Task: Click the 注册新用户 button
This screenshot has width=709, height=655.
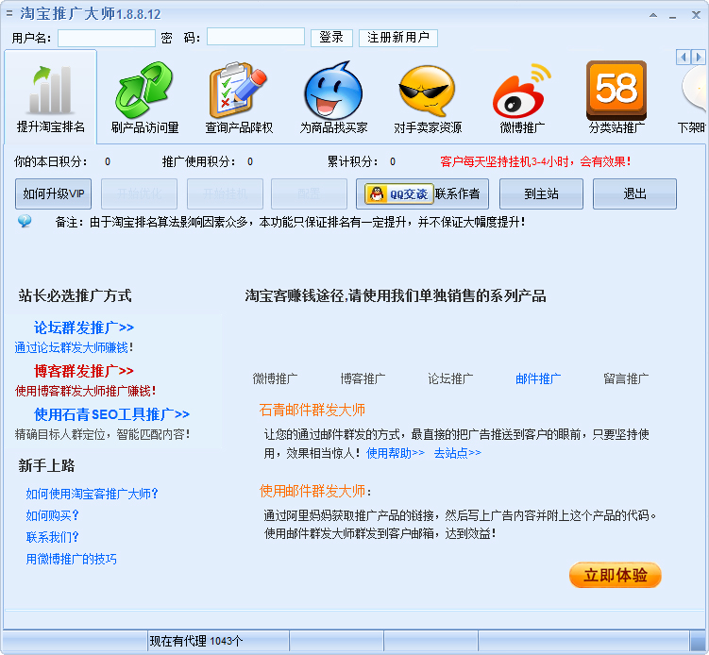Action: (x=397, y=38)
